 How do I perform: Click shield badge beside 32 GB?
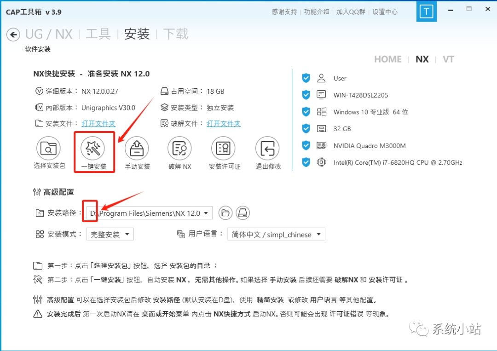306,128
